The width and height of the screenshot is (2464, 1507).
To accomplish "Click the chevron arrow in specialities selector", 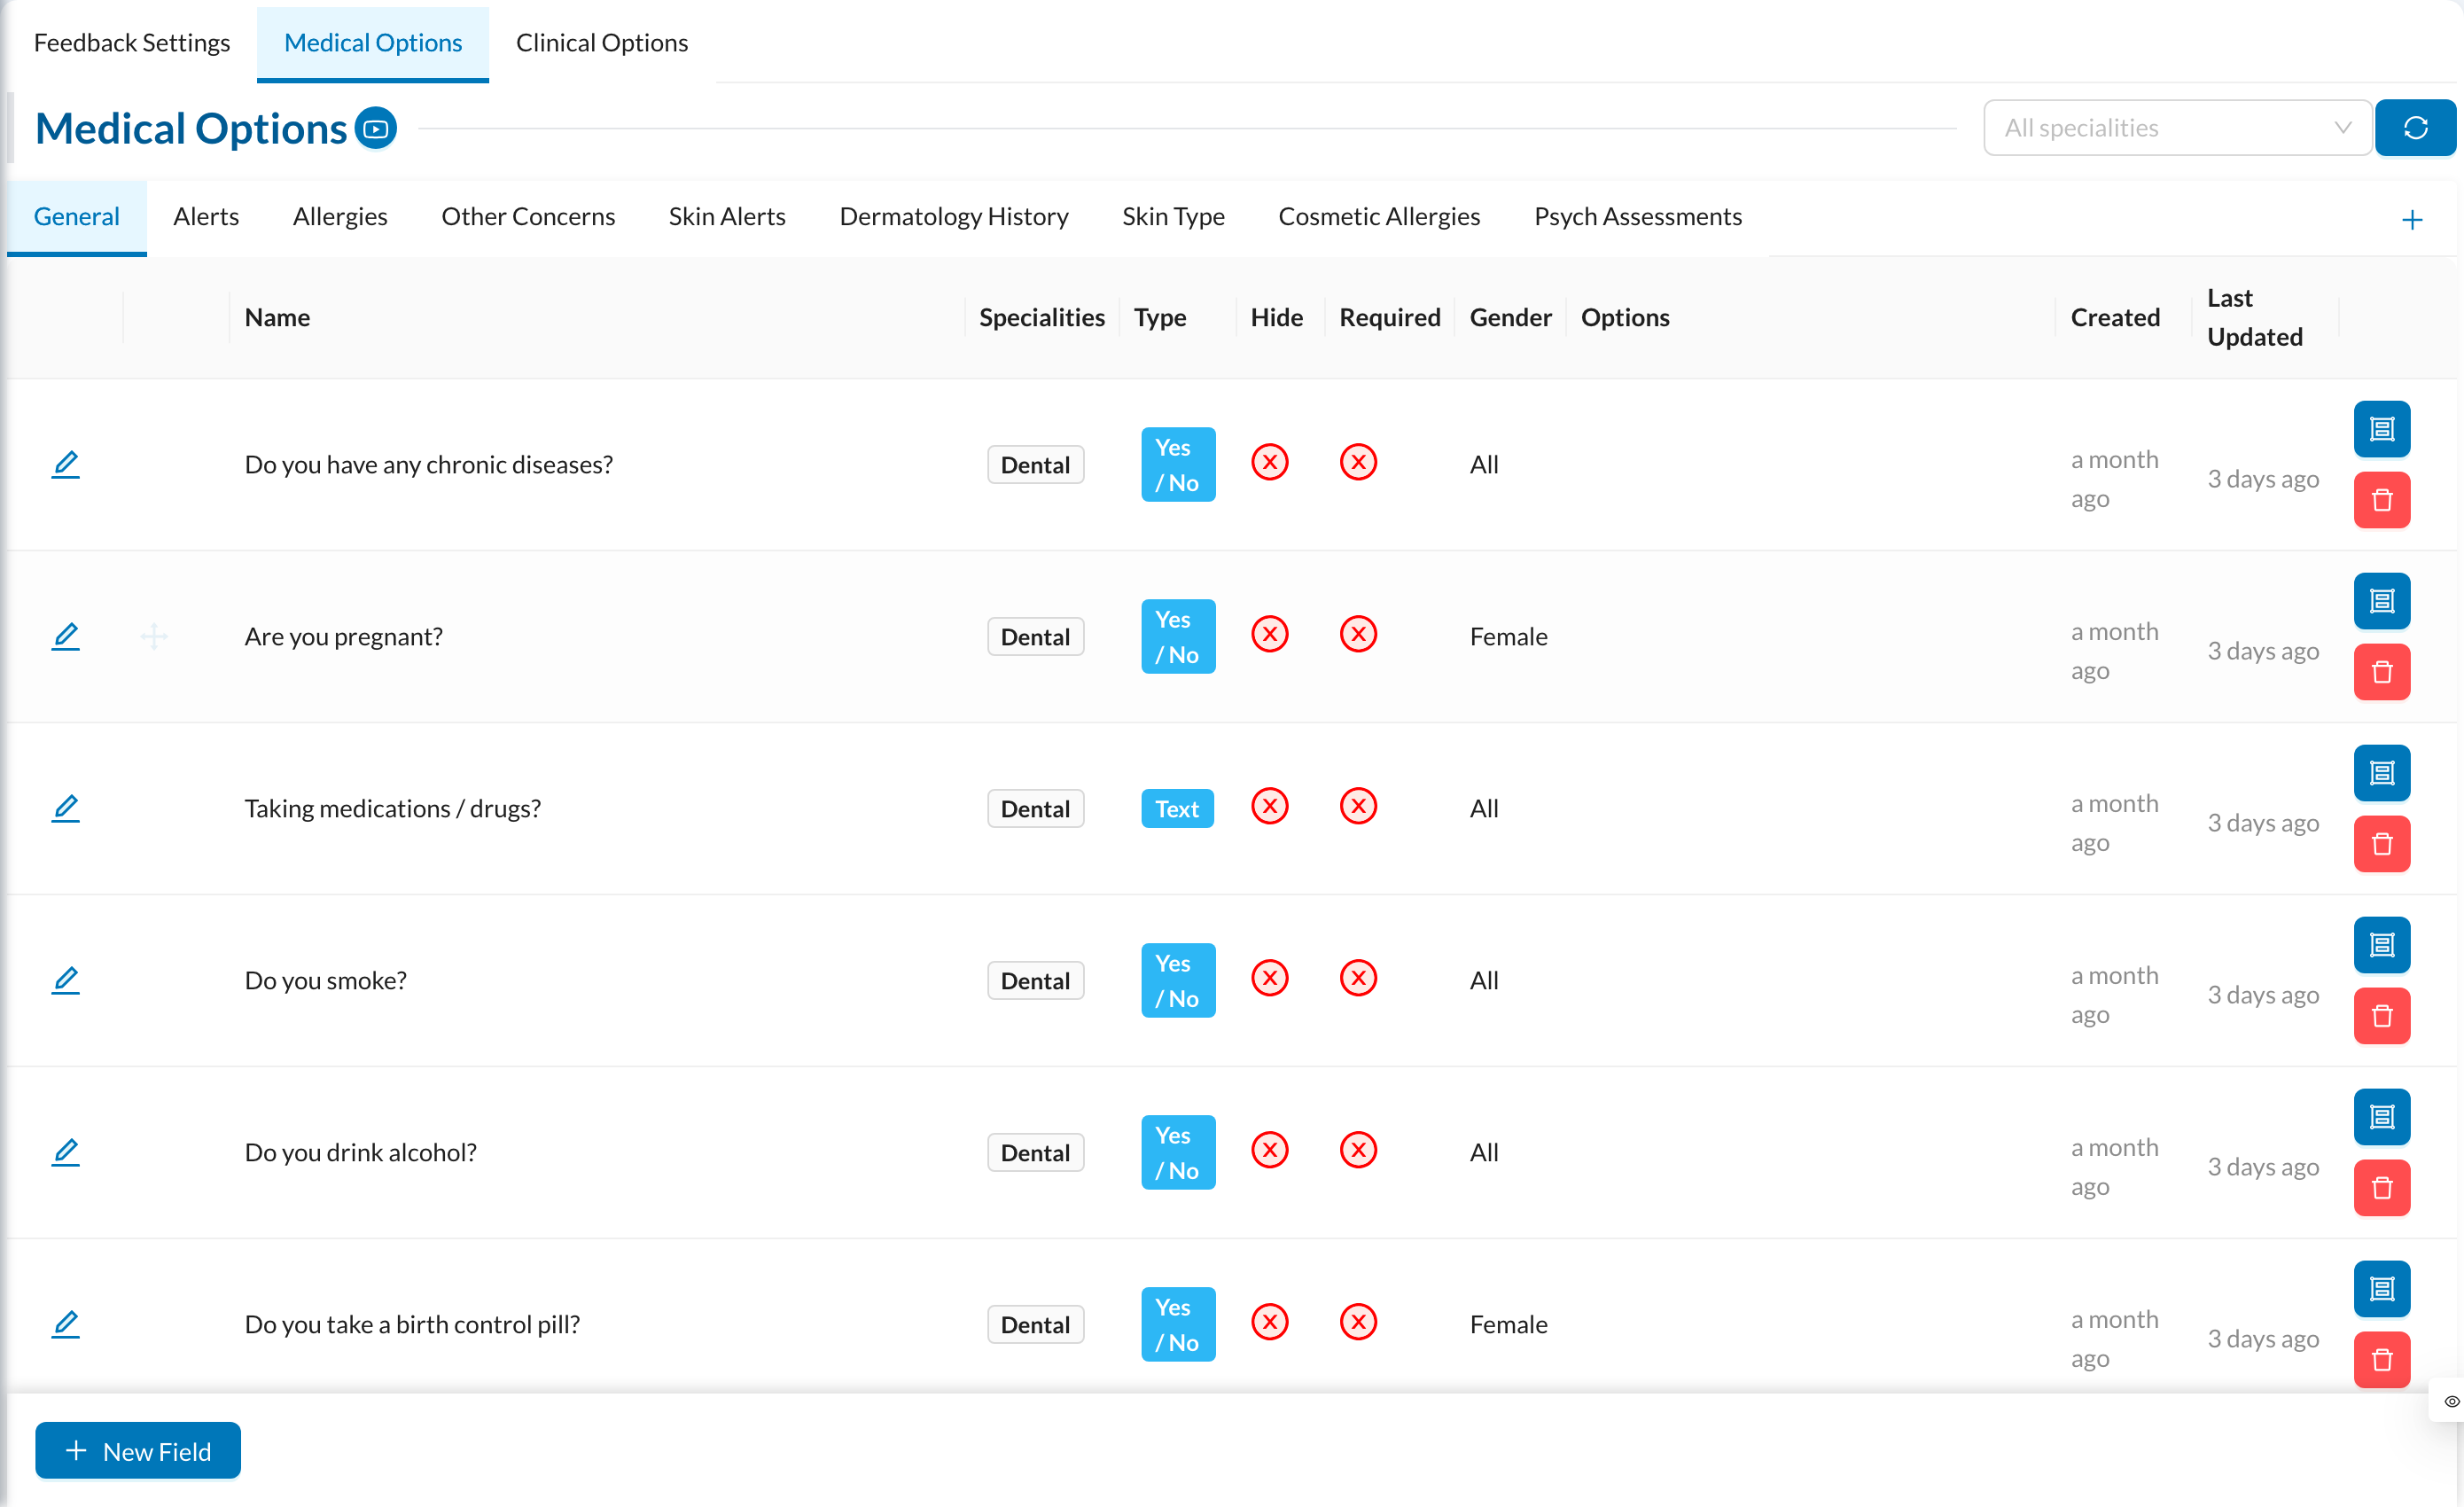I will 2341,128.
